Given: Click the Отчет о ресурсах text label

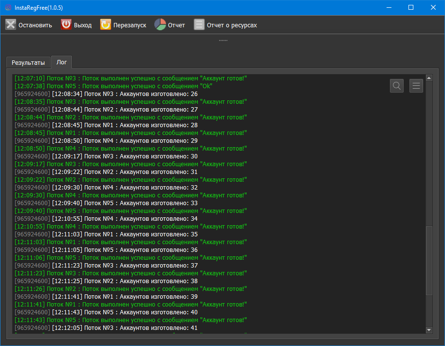Looking at the screenshot, I should 232,25.
